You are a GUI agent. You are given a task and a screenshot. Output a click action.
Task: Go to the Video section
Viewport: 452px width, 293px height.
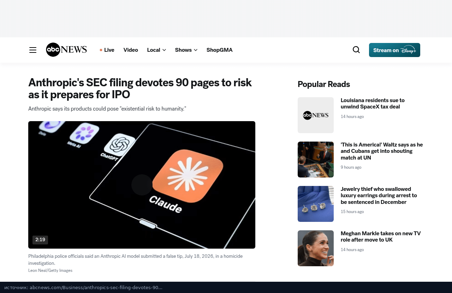[x=131, y=50]
